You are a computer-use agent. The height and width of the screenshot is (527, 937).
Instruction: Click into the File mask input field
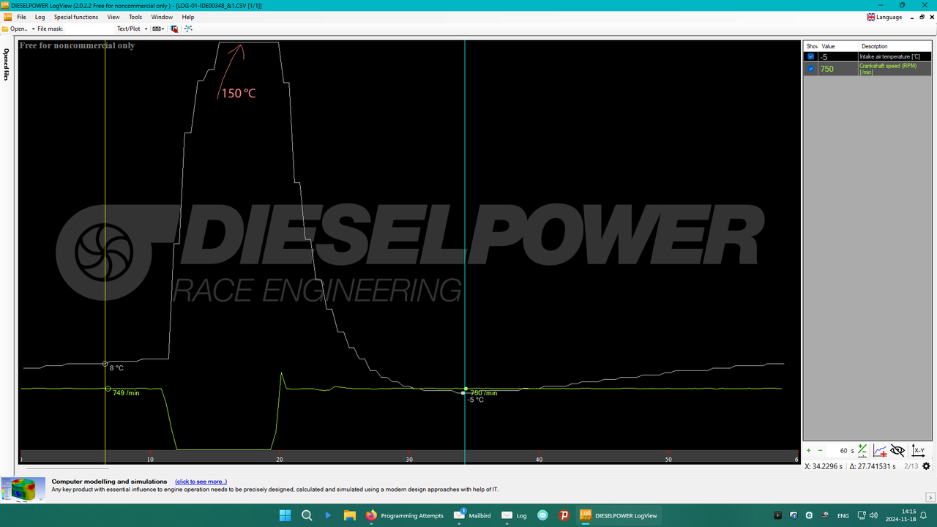89,29
